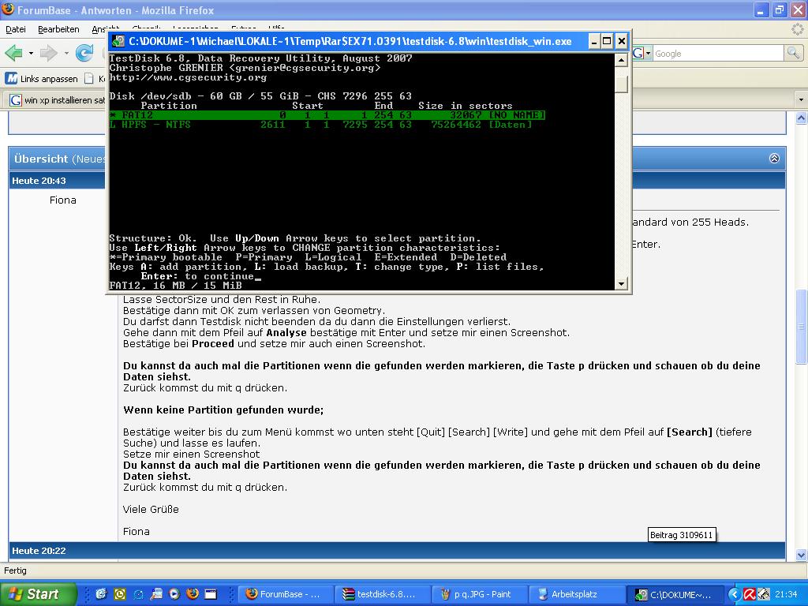
Task: Open Back button history dropdown arrow
Action: pyautogui.click(x=31, y=53)
